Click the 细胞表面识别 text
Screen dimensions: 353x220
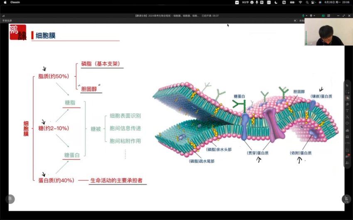tap(125, 116)
